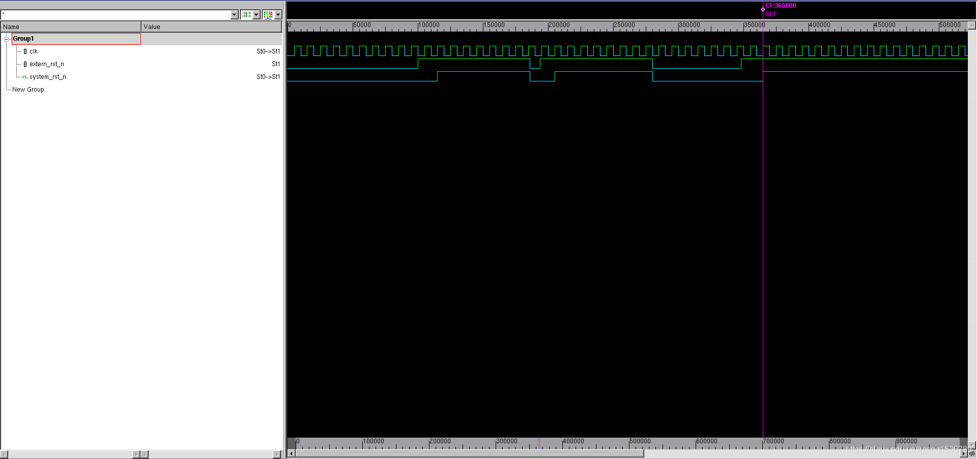Click into the signal filter text field

pos(116,15)
